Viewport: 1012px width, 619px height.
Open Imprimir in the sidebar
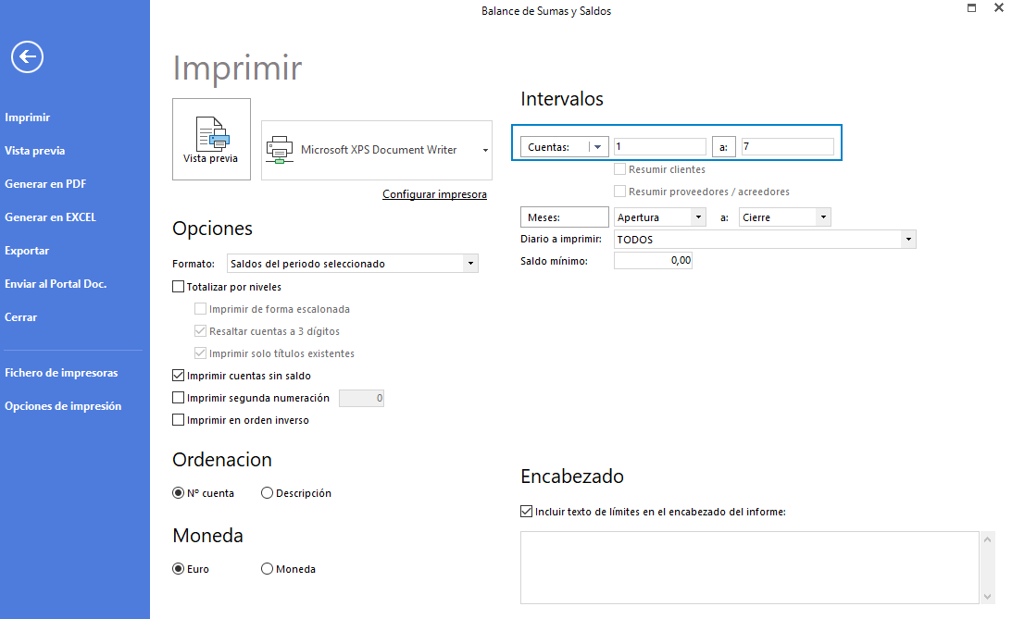click(x=27, y=118)
